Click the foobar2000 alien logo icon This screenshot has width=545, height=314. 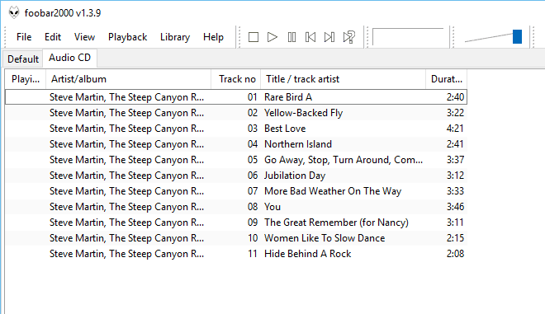[14, 12]
